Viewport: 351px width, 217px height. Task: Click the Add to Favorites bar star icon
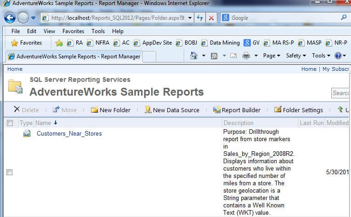(59, 43)
